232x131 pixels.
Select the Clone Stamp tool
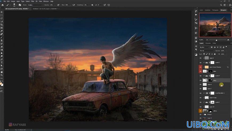[x=2, y=40]
